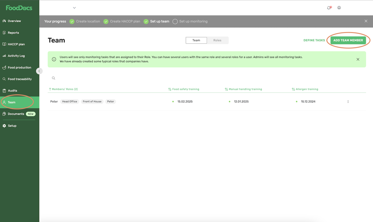Click the Reports document icon
The image size is (373, 222).
[x=4, y=33]
